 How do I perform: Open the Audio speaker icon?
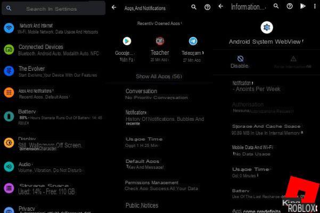(9, 167)
